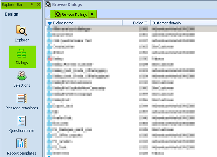This screenshot has width=217, height=157.
Task: Close the Explorer Bar panel
Action: point(38,5)
